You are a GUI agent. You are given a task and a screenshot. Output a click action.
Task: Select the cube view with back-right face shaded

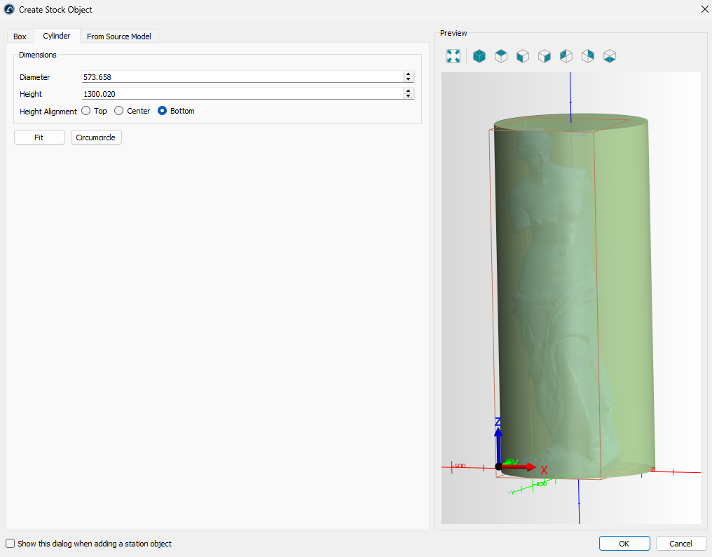click(x=588, y=56)
